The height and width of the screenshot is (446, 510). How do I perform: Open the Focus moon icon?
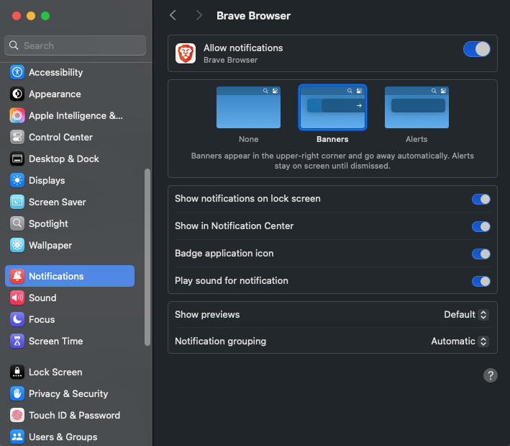click(17, 319)
